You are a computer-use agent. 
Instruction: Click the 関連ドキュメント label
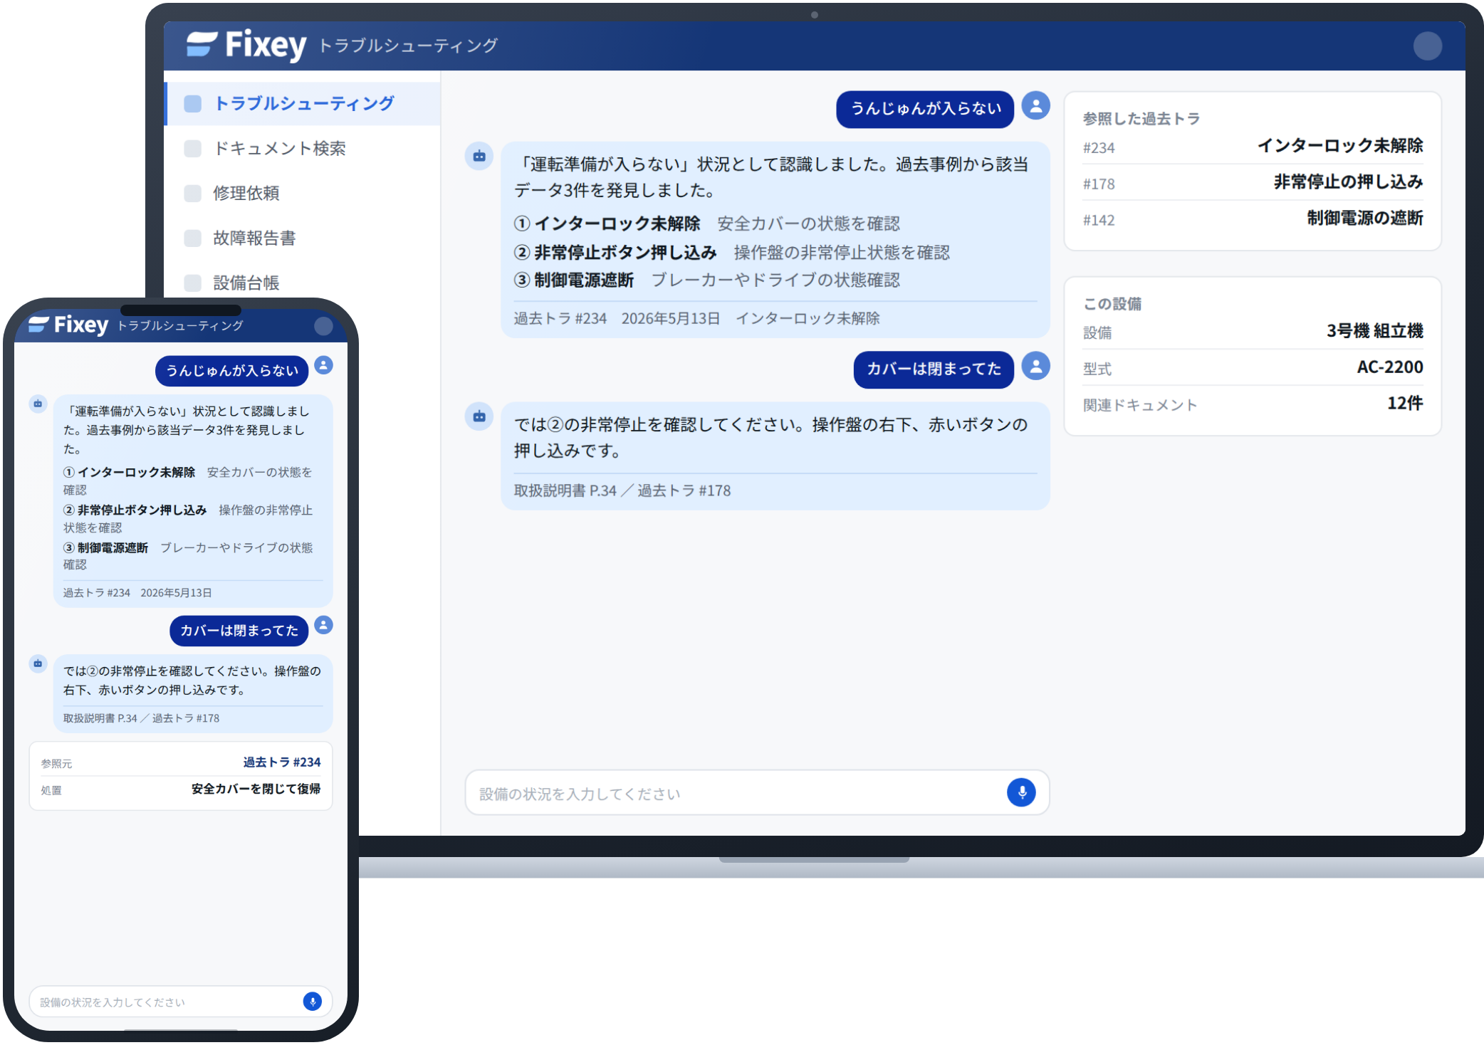coord(1140,406)
